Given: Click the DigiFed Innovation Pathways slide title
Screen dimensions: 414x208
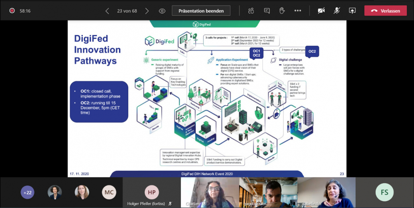Looking at the screenshot, I should click(97, 50).
